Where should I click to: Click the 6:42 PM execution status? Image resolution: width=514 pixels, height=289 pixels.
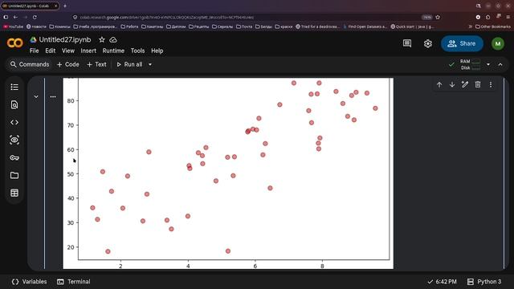coord(442,282)
